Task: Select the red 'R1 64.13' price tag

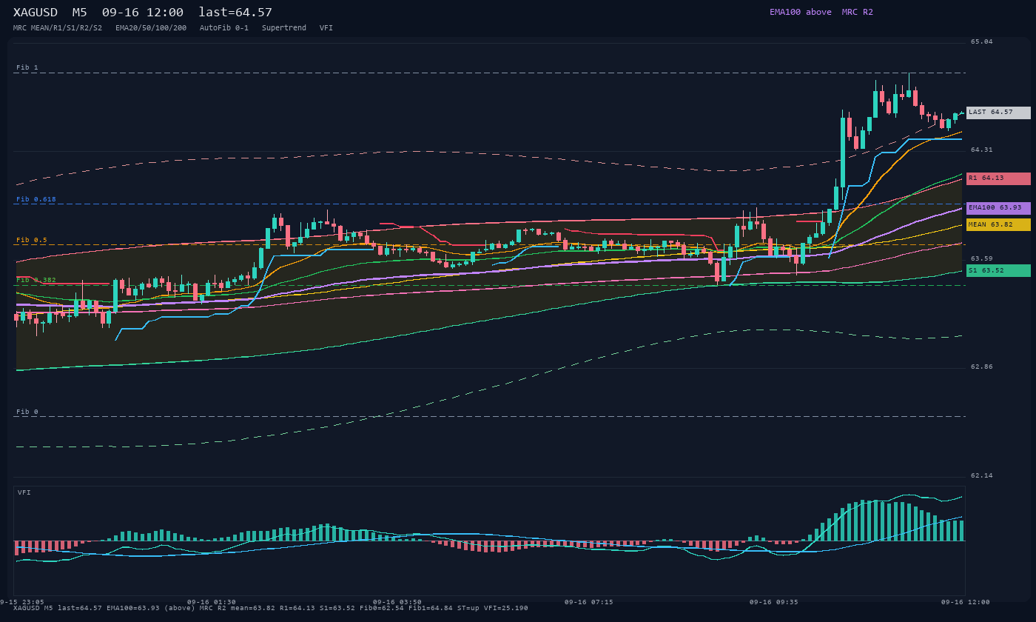Action: pyautogui.click(x=998, y=178)
